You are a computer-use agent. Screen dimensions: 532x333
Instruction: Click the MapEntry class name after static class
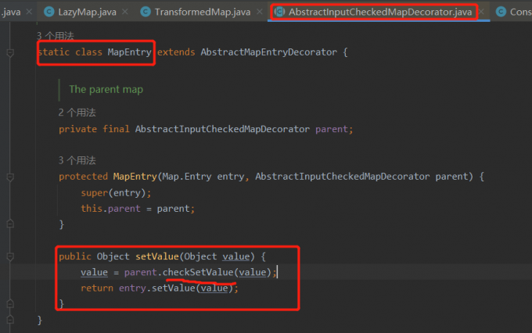[129, 52]
